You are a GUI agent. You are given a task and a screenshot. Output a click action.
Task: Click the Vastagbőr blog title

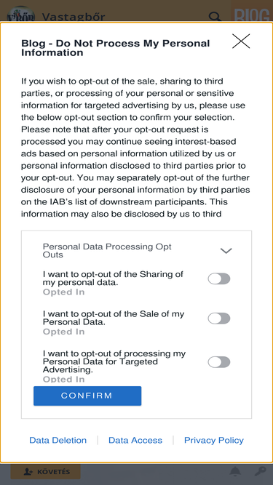(74, 17)
